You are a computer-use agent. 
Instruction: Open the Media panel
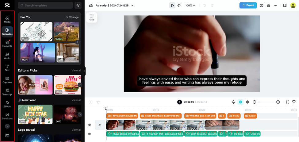[7, 20]
